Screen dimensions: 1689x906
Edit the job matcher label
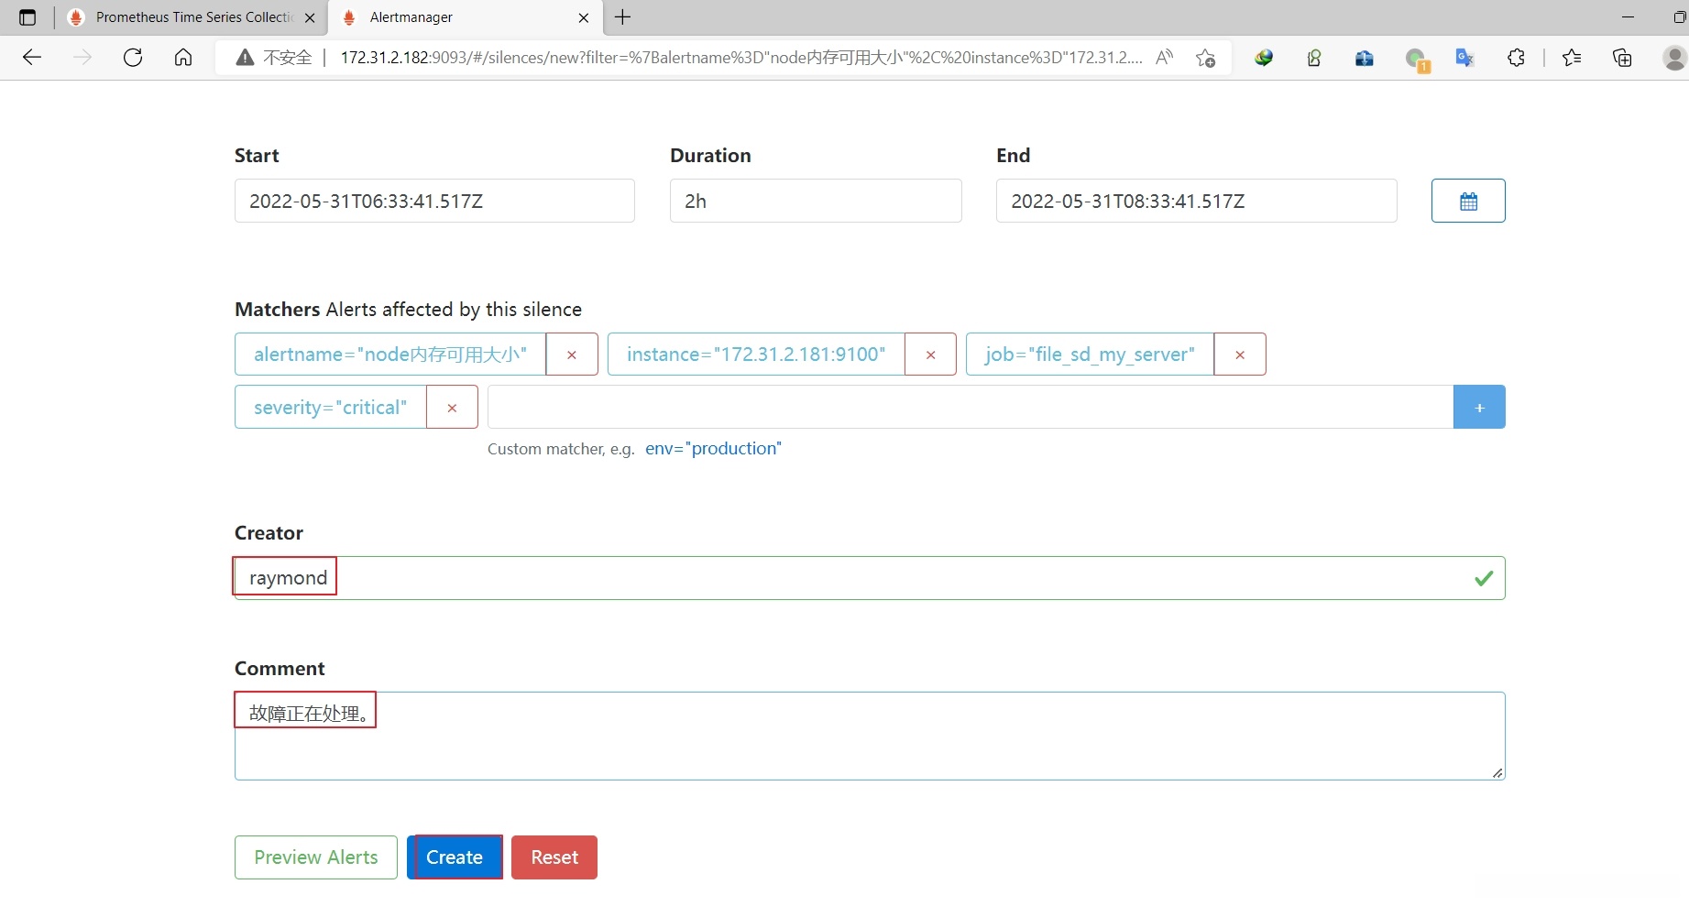click(1090, 355)
